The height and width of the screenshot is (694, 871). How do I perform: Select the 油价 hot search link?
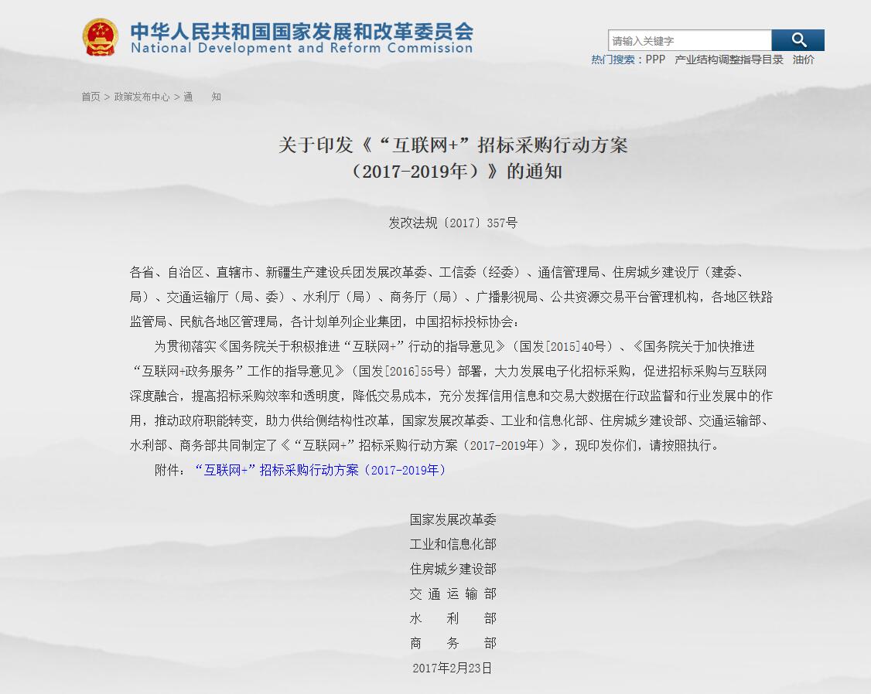tap(804, 60)
